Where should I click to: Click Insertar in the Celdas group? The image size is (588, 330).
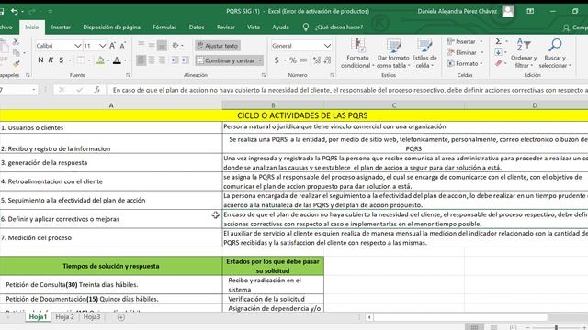[465, 41]
